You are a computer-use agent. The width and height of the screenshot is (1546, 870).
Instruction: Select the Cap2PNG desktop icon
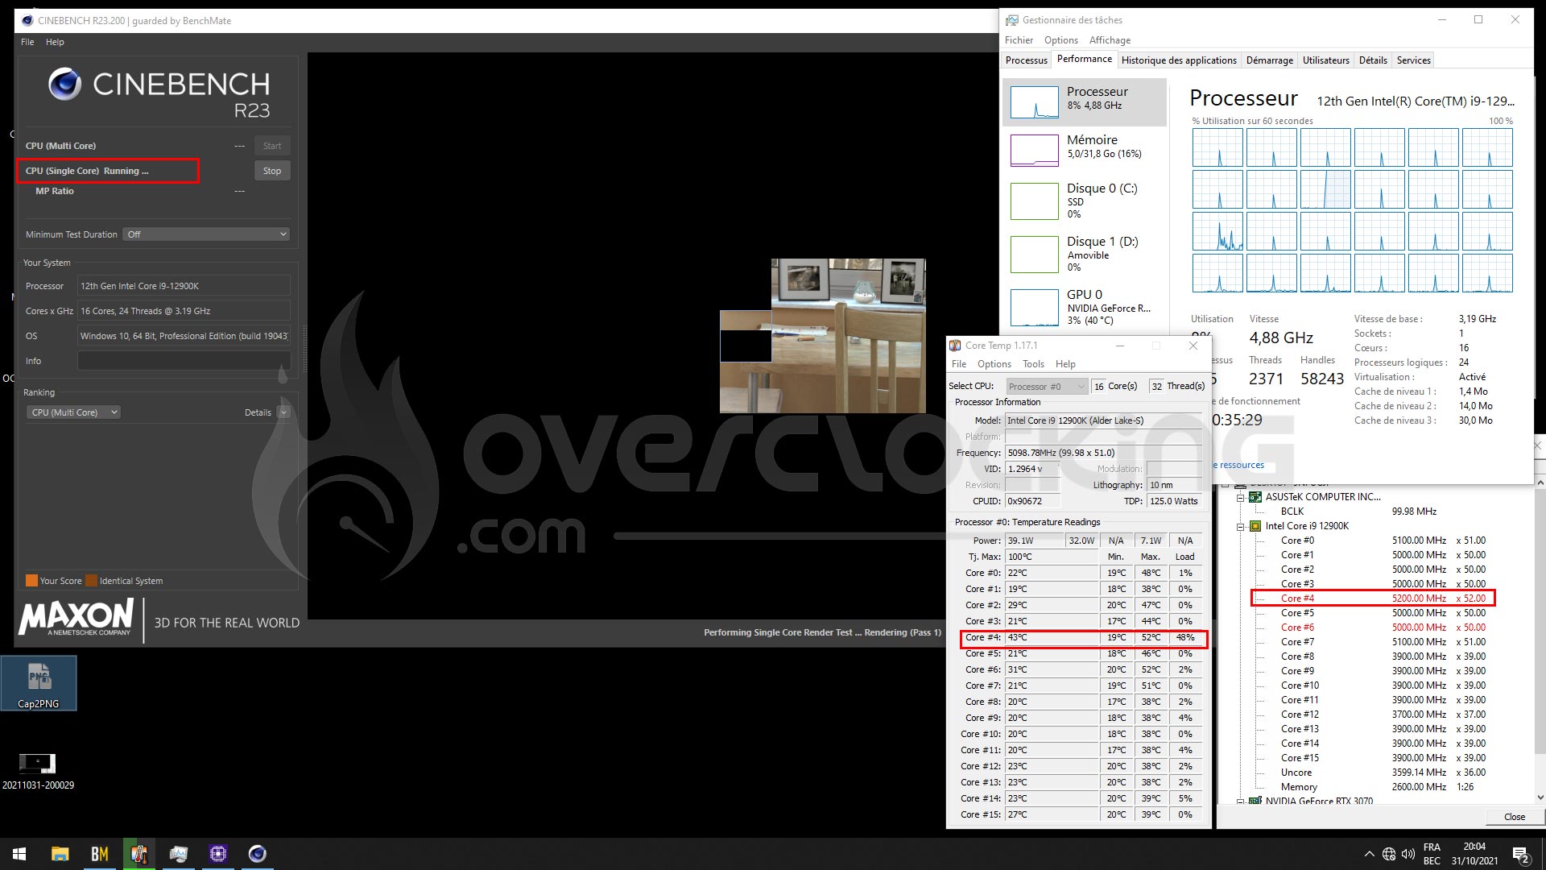point(39,683)
